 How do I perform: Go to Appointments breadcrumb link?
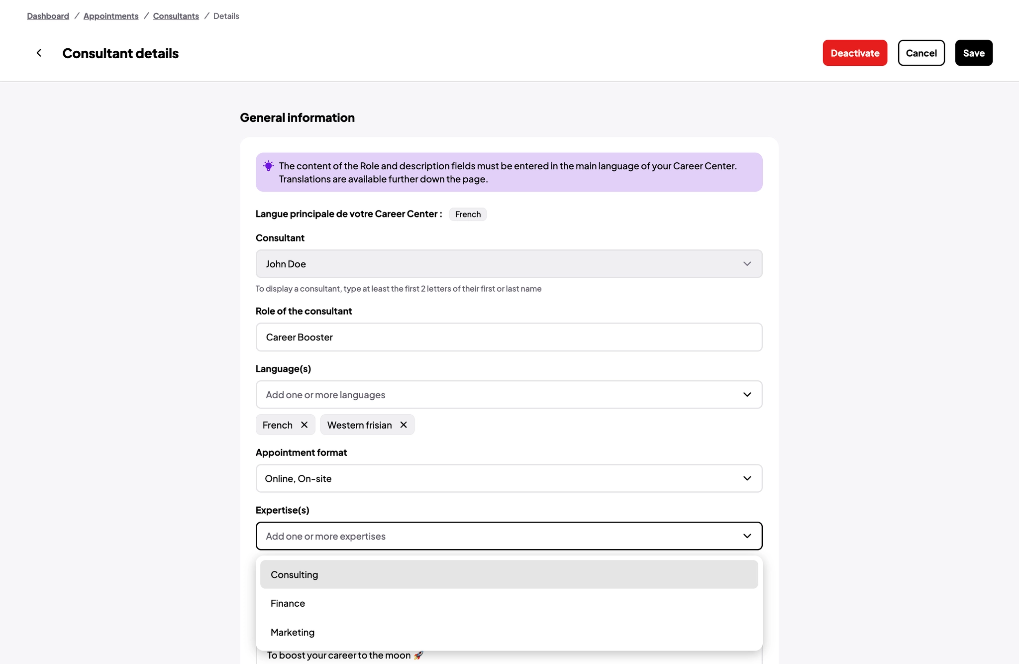pyautogui.click(x=111, y=16)
